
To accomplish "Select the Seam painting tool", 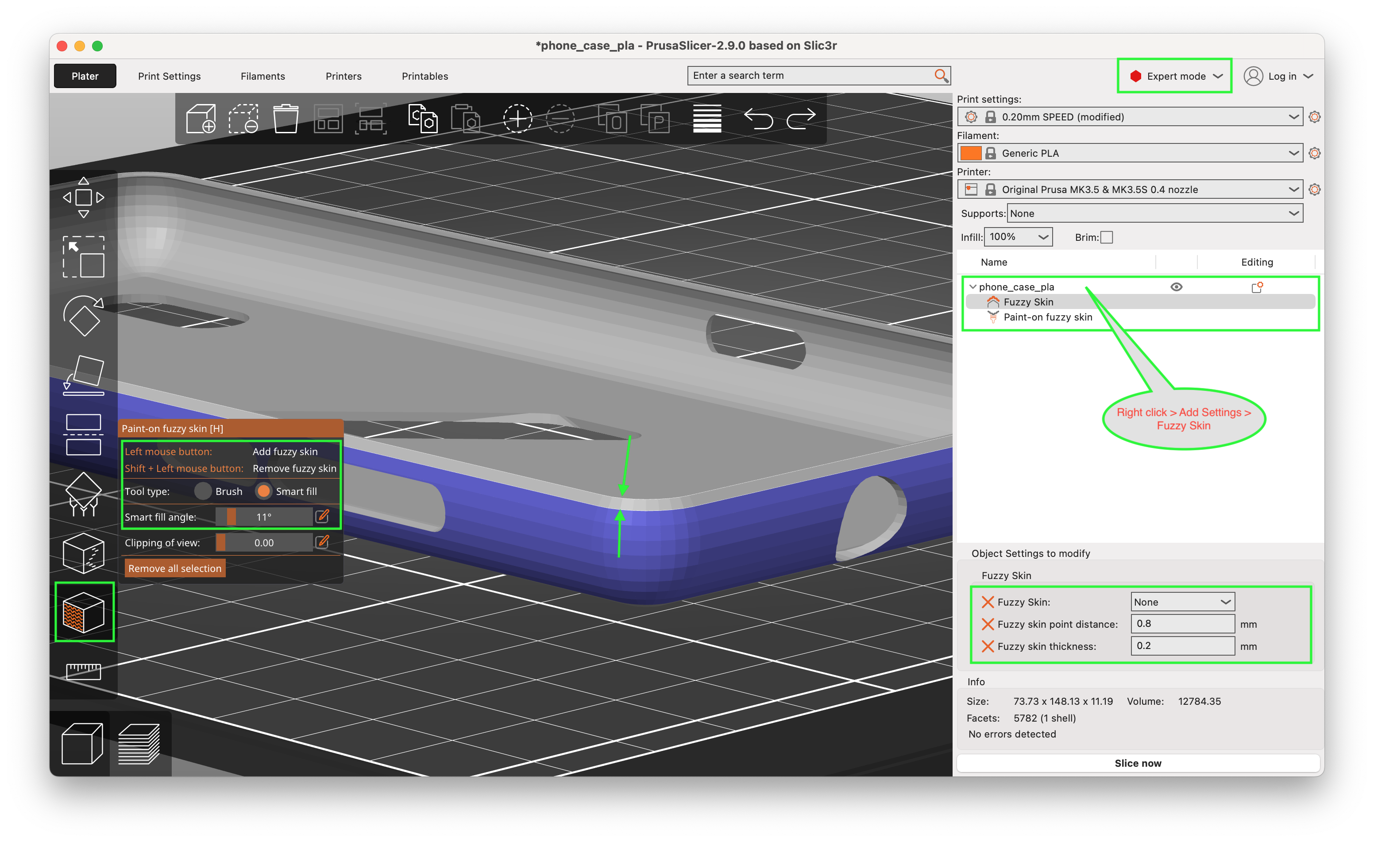I will [x=84, y=553].
